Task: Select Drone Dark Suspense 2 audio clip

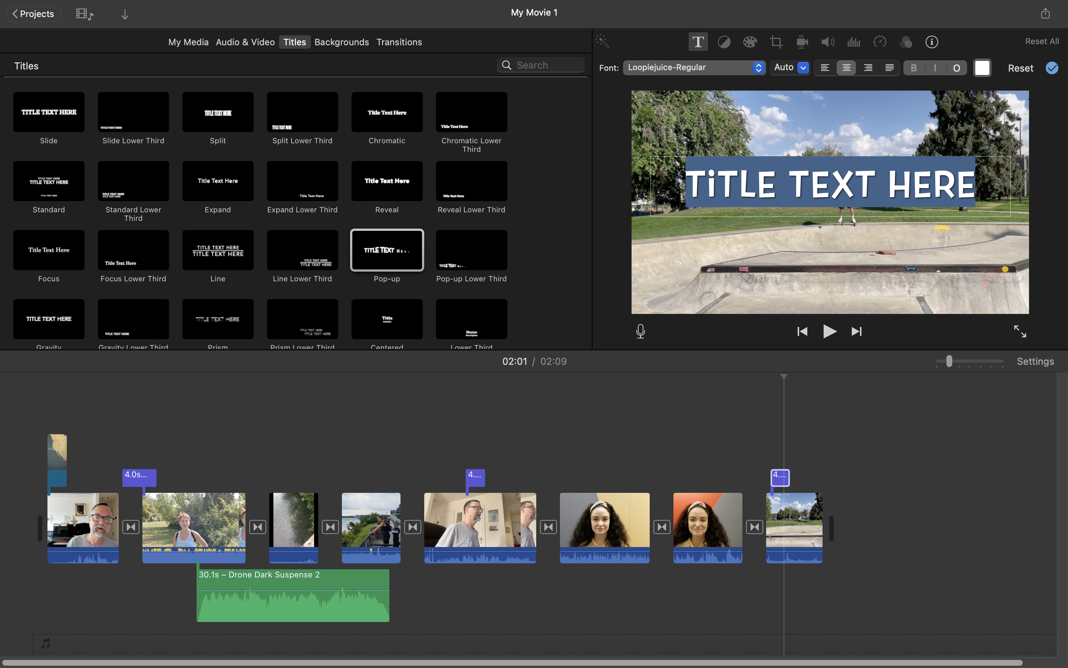Action: 293,595
